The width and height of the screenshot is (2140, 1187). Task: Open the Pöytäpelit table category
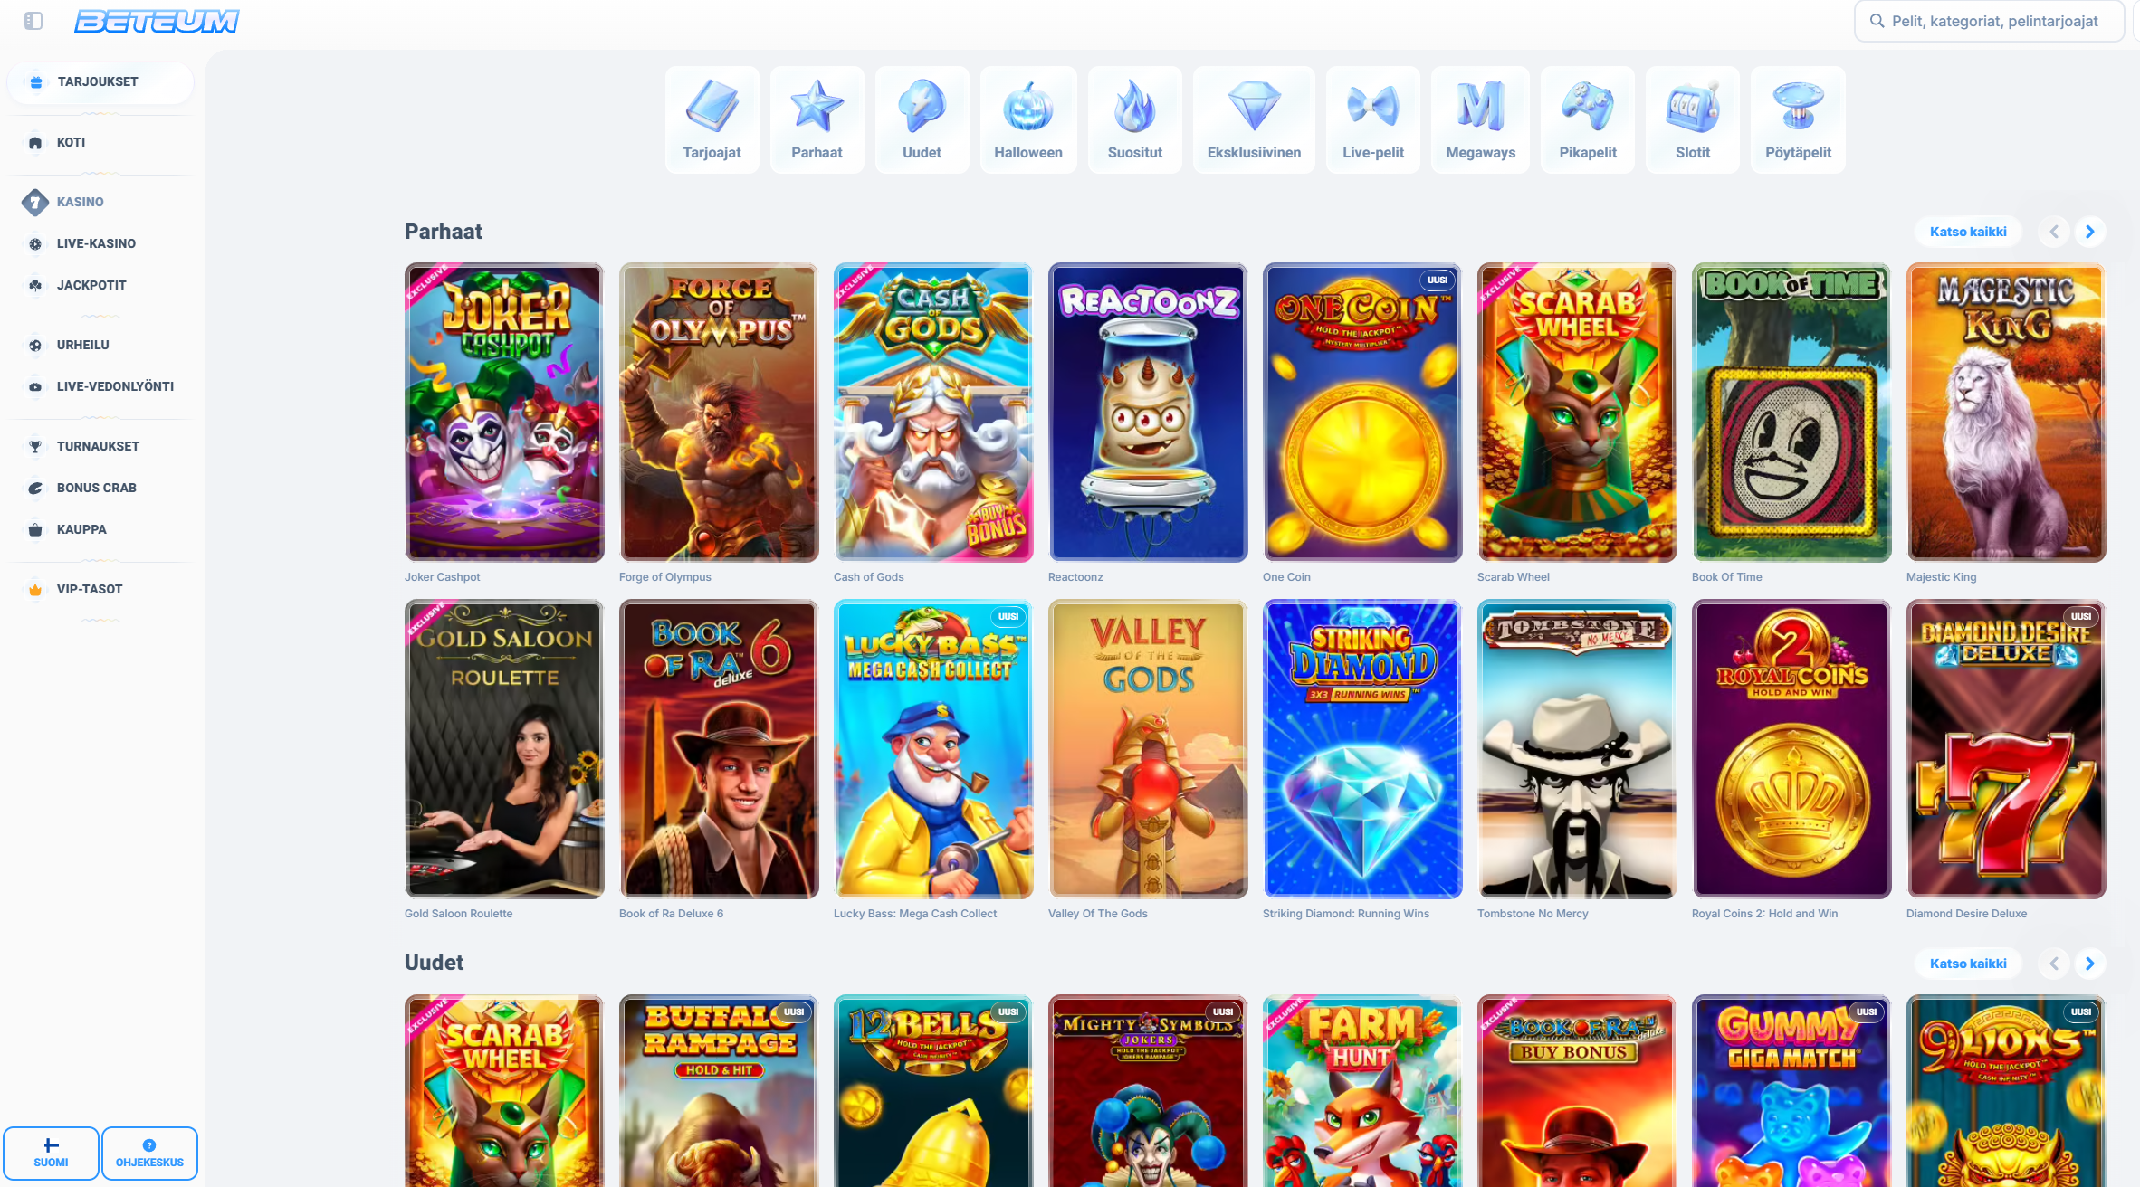tap(1798, 119)
